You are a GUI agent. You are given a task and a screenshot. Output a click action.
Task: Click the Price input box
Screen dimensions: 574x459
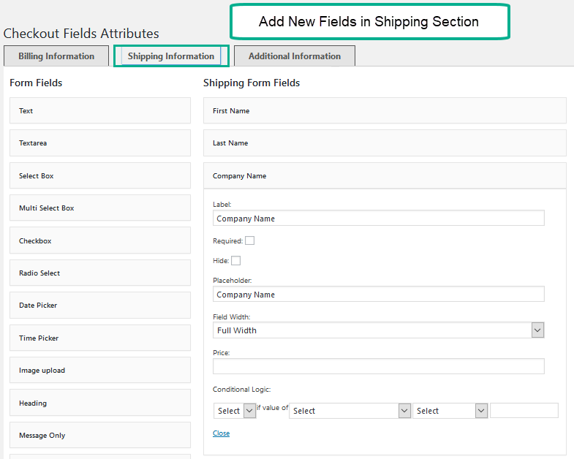(378, 366)
